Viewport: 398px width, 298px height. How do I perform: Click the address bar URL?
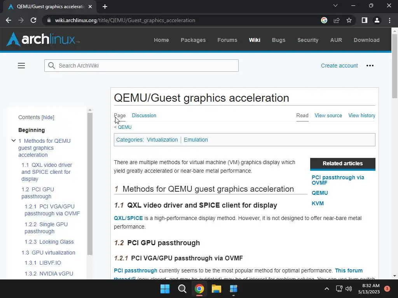(x=125, y=20)
